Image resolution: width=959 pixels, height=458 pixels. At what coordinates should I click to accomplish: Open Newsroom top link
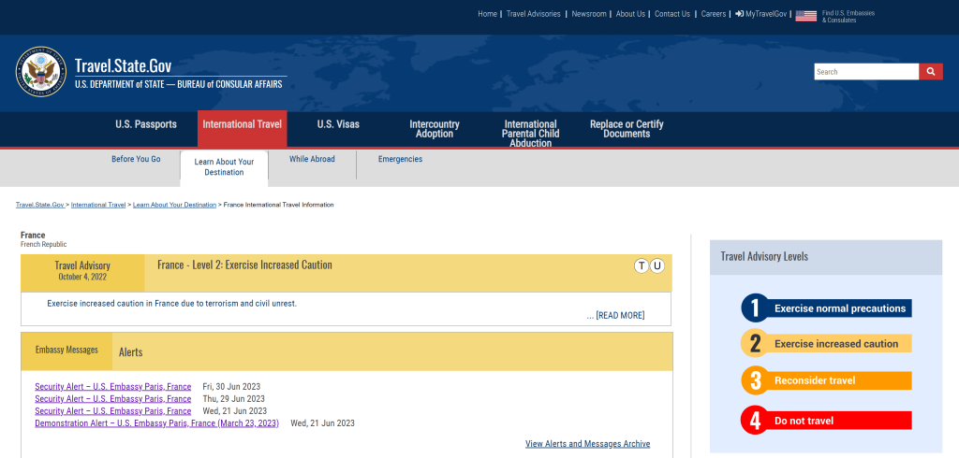tap(589, 14)
